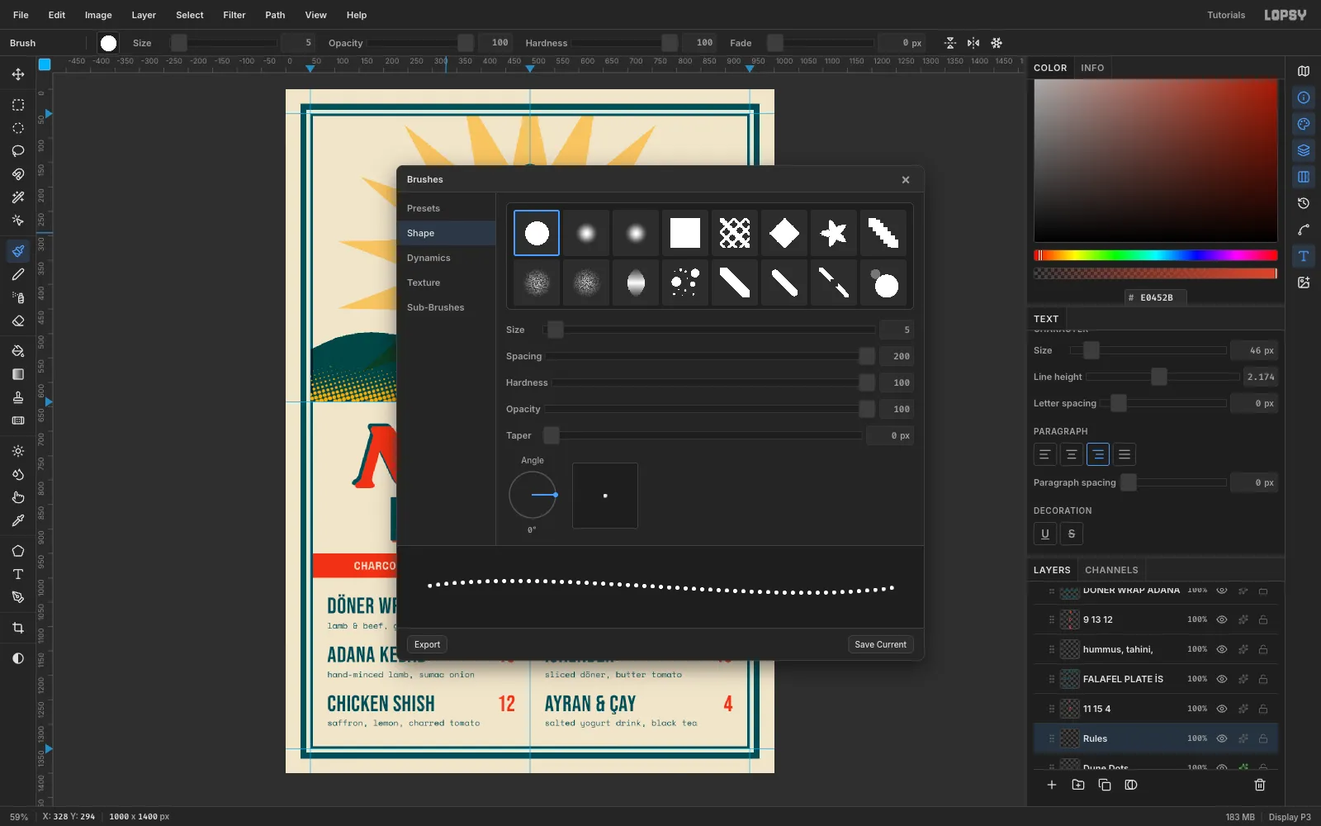1321x826 pixels.
Task: Select the Pen path tool
Action: point(18,597)
